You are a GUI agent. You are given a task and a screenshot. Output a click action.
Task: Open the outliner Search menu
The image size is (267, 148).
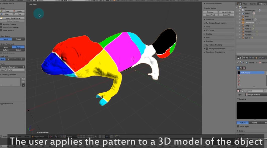[x=253, y=4]
